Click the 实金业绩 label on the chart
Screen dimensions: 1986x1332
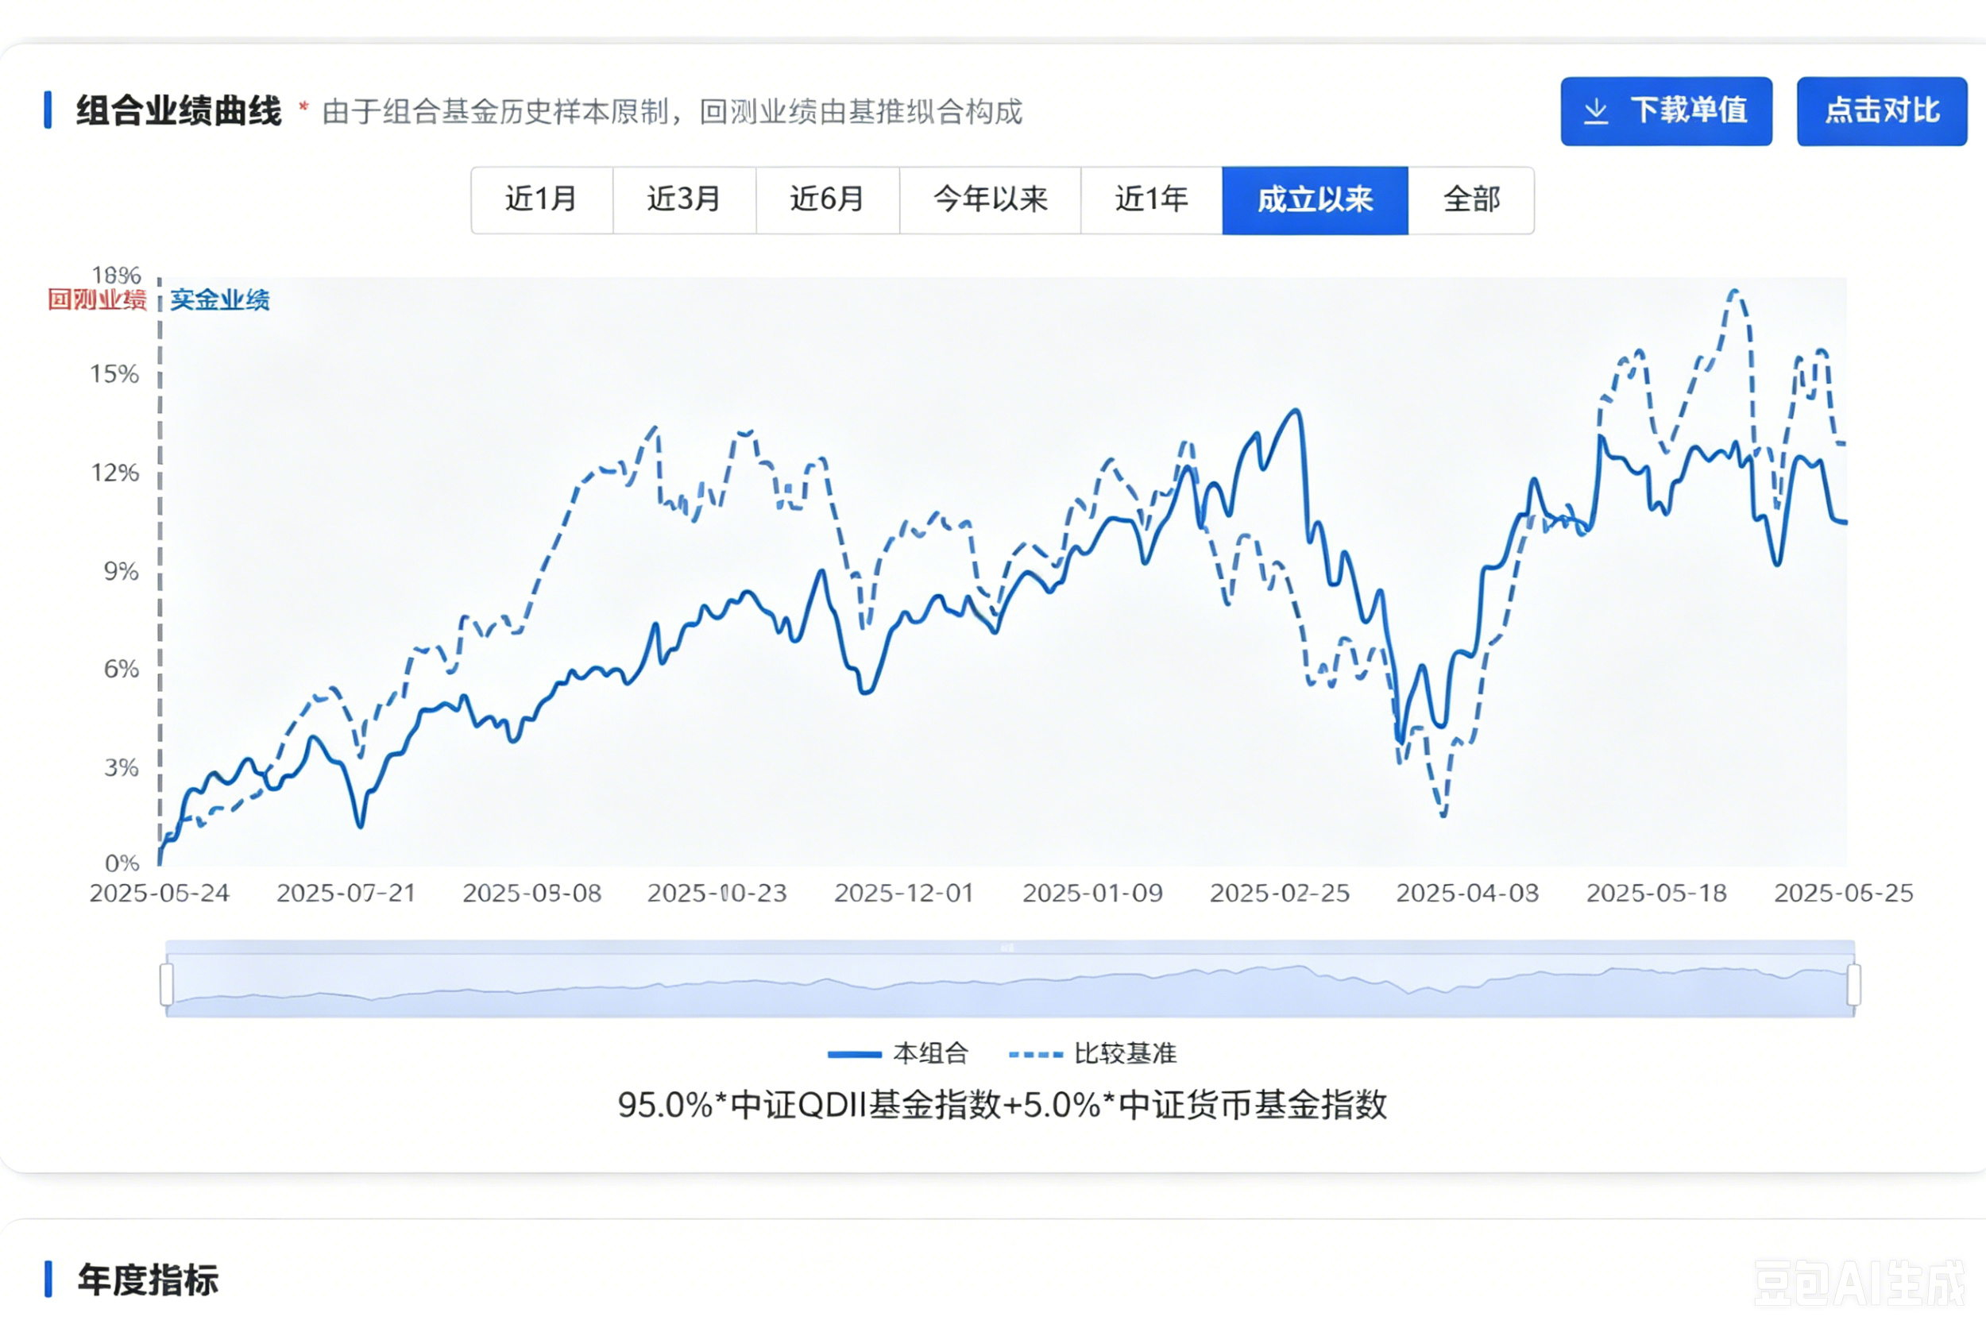point(220,300)
